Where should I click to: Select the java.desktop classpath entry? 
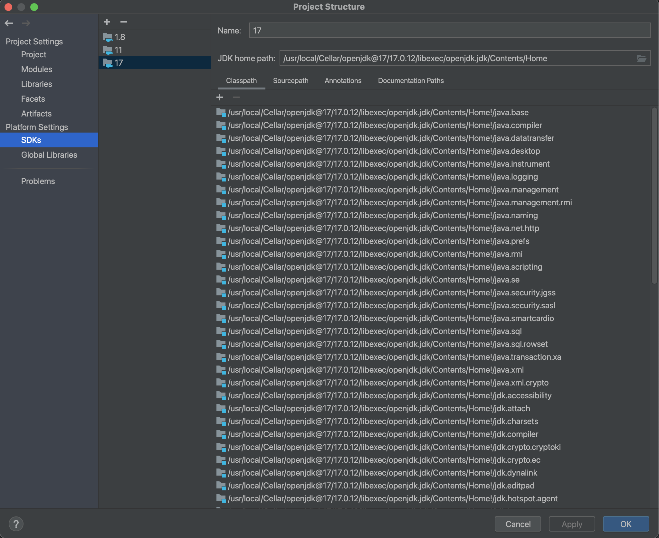coord(384,151)
